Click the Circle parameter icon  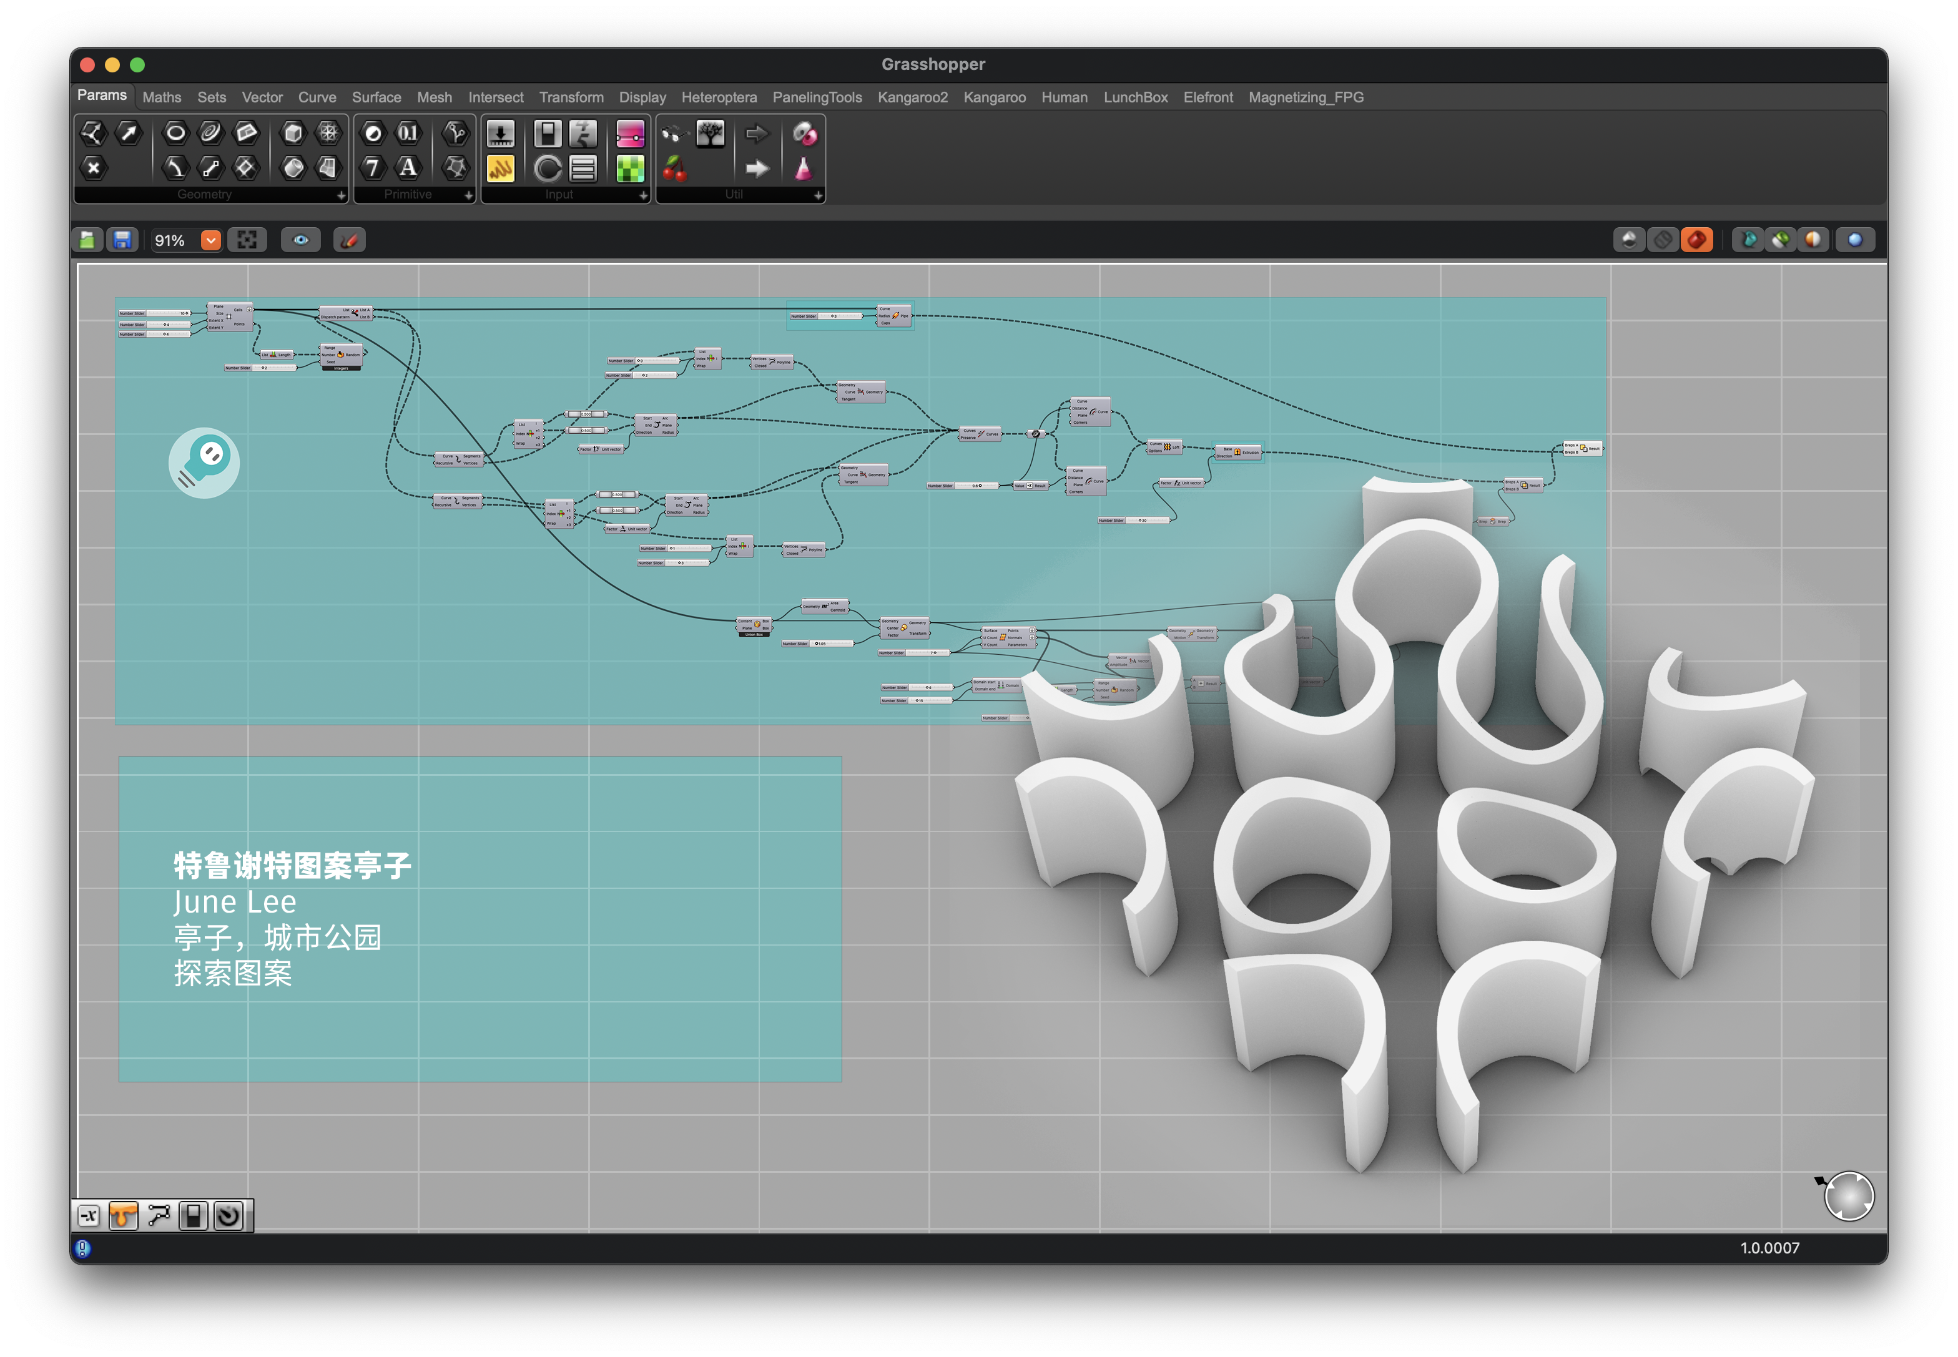click(x=175, y=132)
